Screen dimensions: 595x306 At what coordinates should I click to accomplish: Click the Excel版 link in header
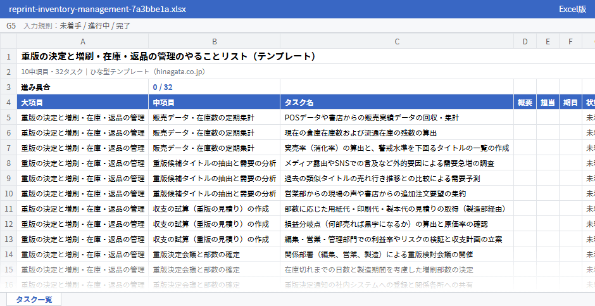click(x=572, y=9)
